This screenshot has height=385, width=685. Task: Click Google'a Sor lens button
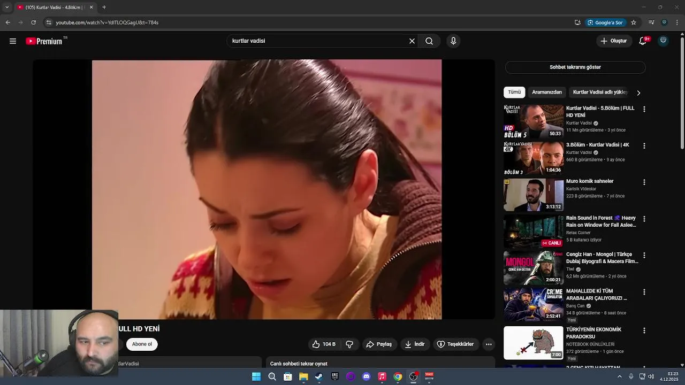click(x=606, y=22)
